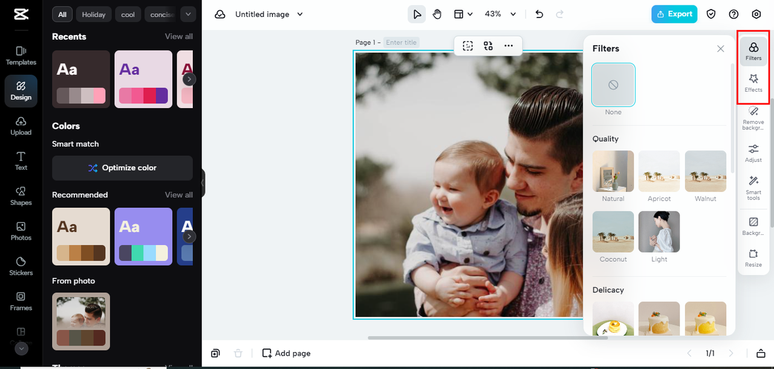
Task: Select the cool theme tag
Action: (128, 14)
